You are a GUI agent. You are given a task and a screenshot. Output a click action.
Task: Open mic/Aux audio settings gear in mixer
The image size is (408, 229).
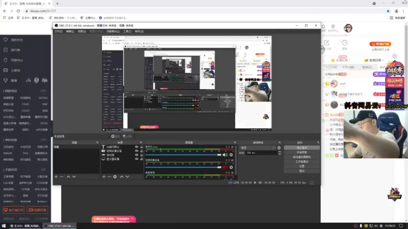(x=231, y=155)
